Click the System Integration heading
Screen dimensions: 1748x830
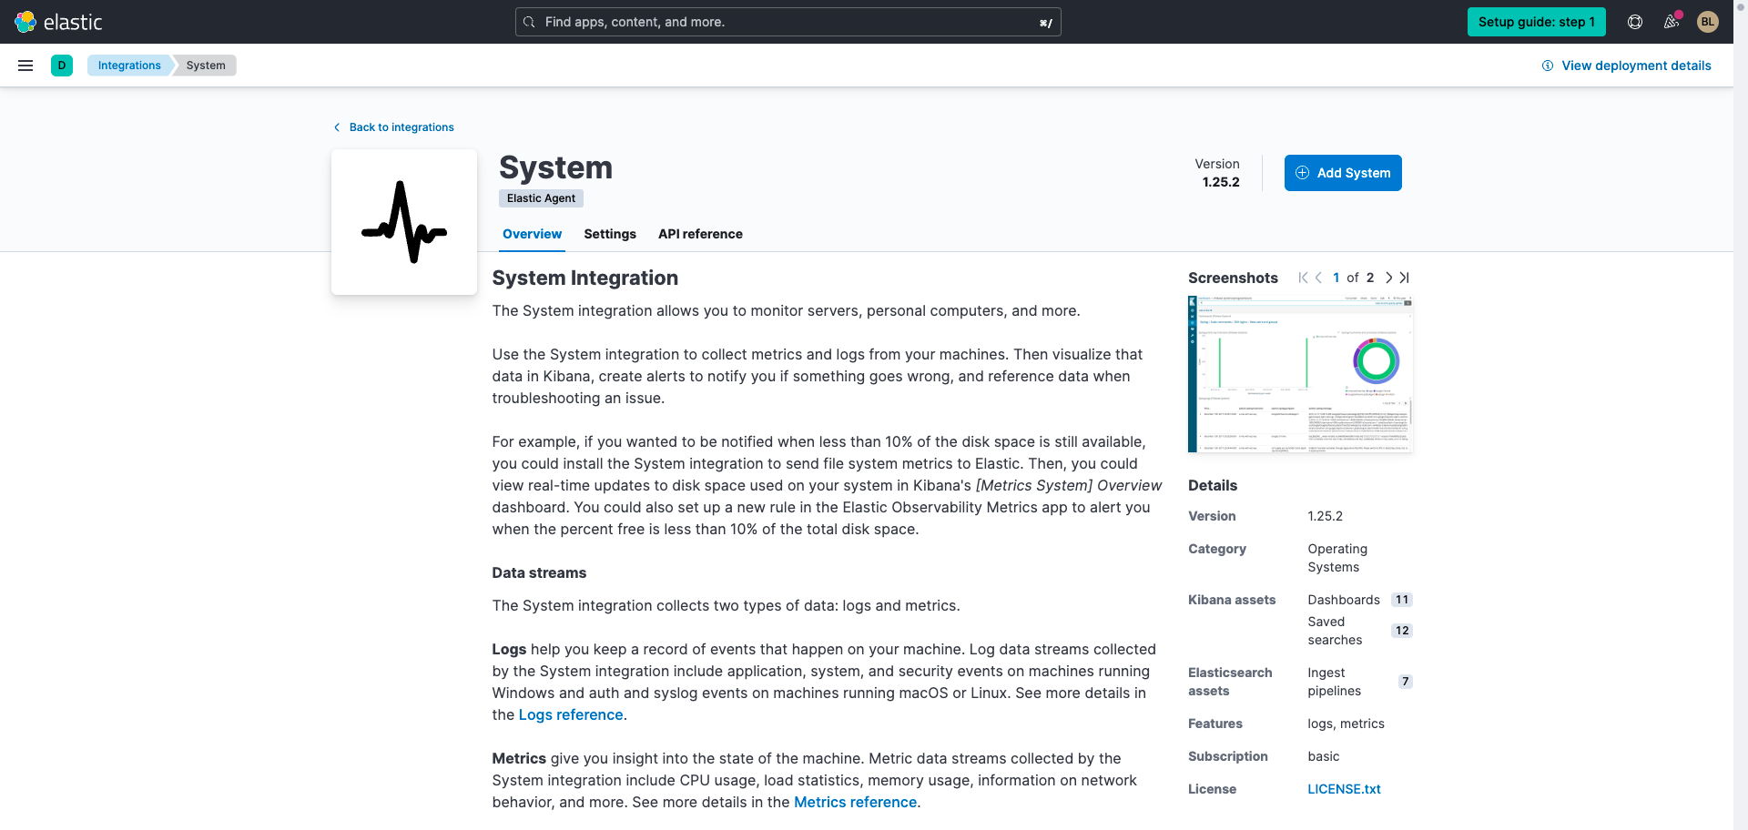584,278
